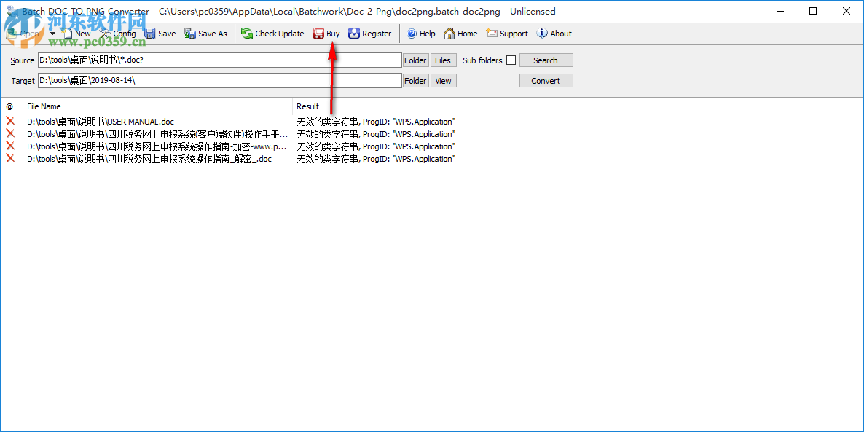View the About dialog
Screen dimensions: 864x432
pyautogui.click(x=554, y=33)
